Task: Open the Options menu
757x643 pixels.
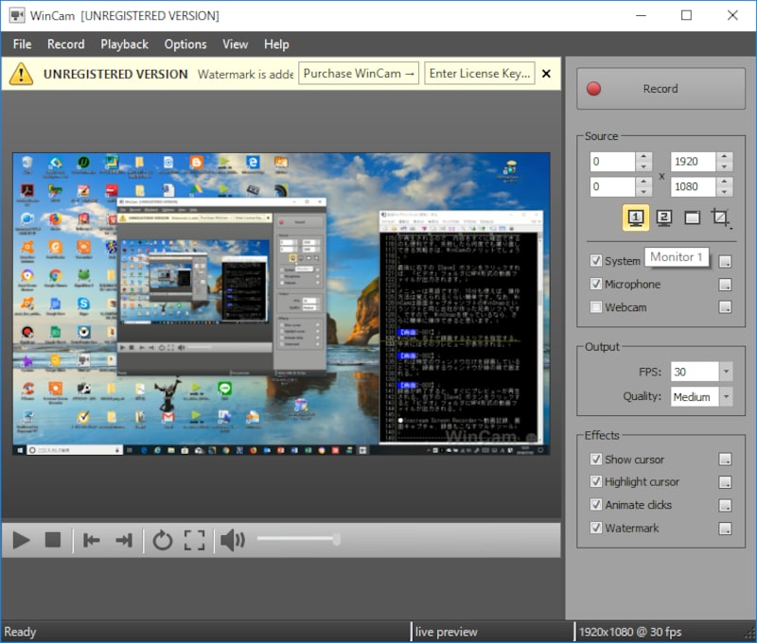Action: click(185, 43)
